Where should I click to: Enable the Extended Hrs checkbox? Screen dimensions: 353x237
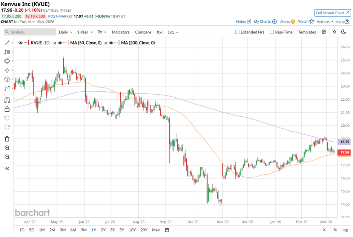pyautogui.click(x=237, y=32)
